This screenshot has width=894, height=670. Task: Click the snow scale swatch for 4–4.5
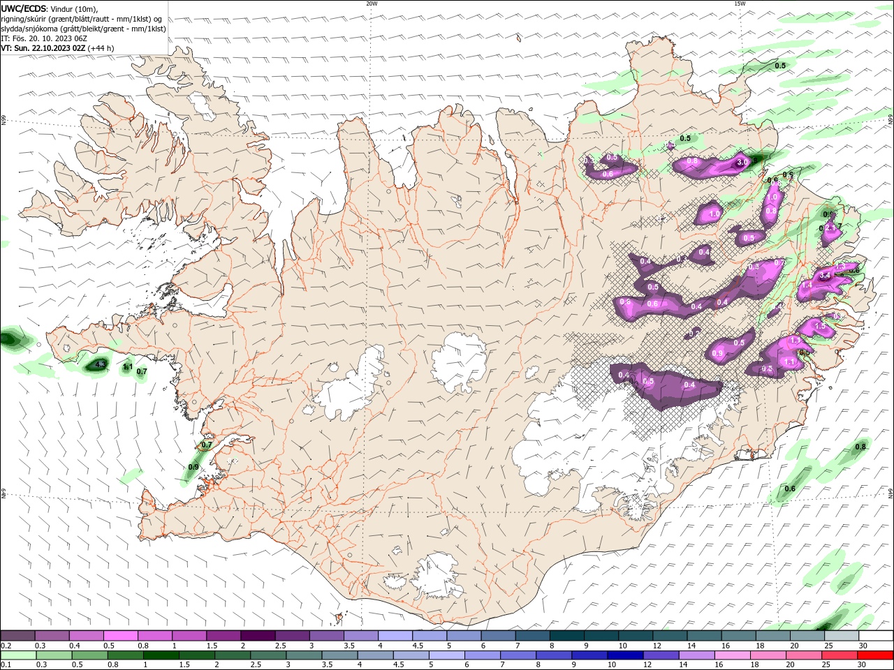(395, 636)
